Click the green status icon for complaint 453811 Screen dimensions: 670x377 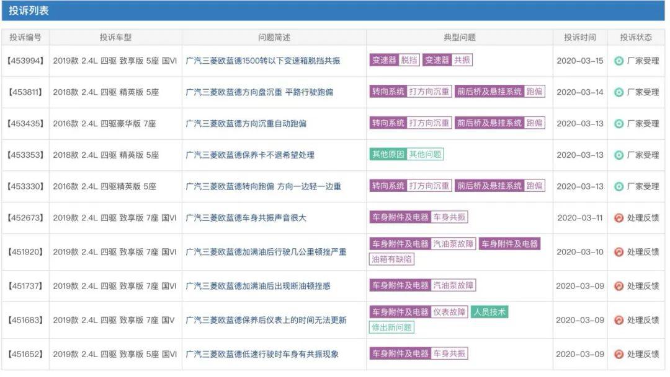click(618, 92)
